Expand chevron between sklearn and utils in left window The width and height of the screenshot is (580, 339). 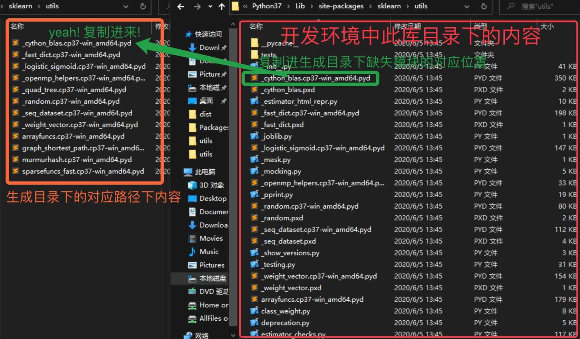tap(39, 6)
